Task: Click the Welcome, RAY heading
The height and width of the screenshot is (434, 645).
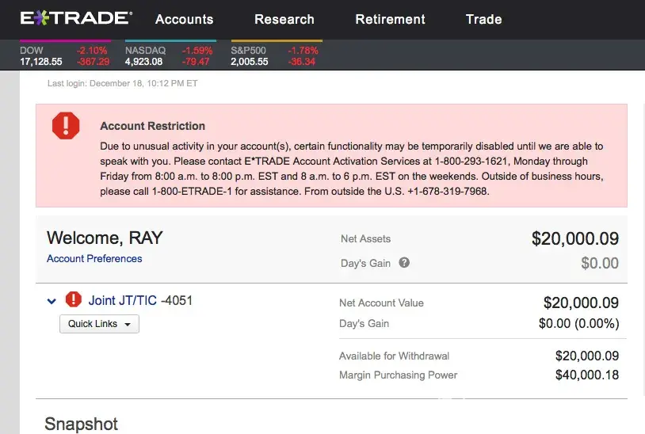Action: tap(105, 238)
